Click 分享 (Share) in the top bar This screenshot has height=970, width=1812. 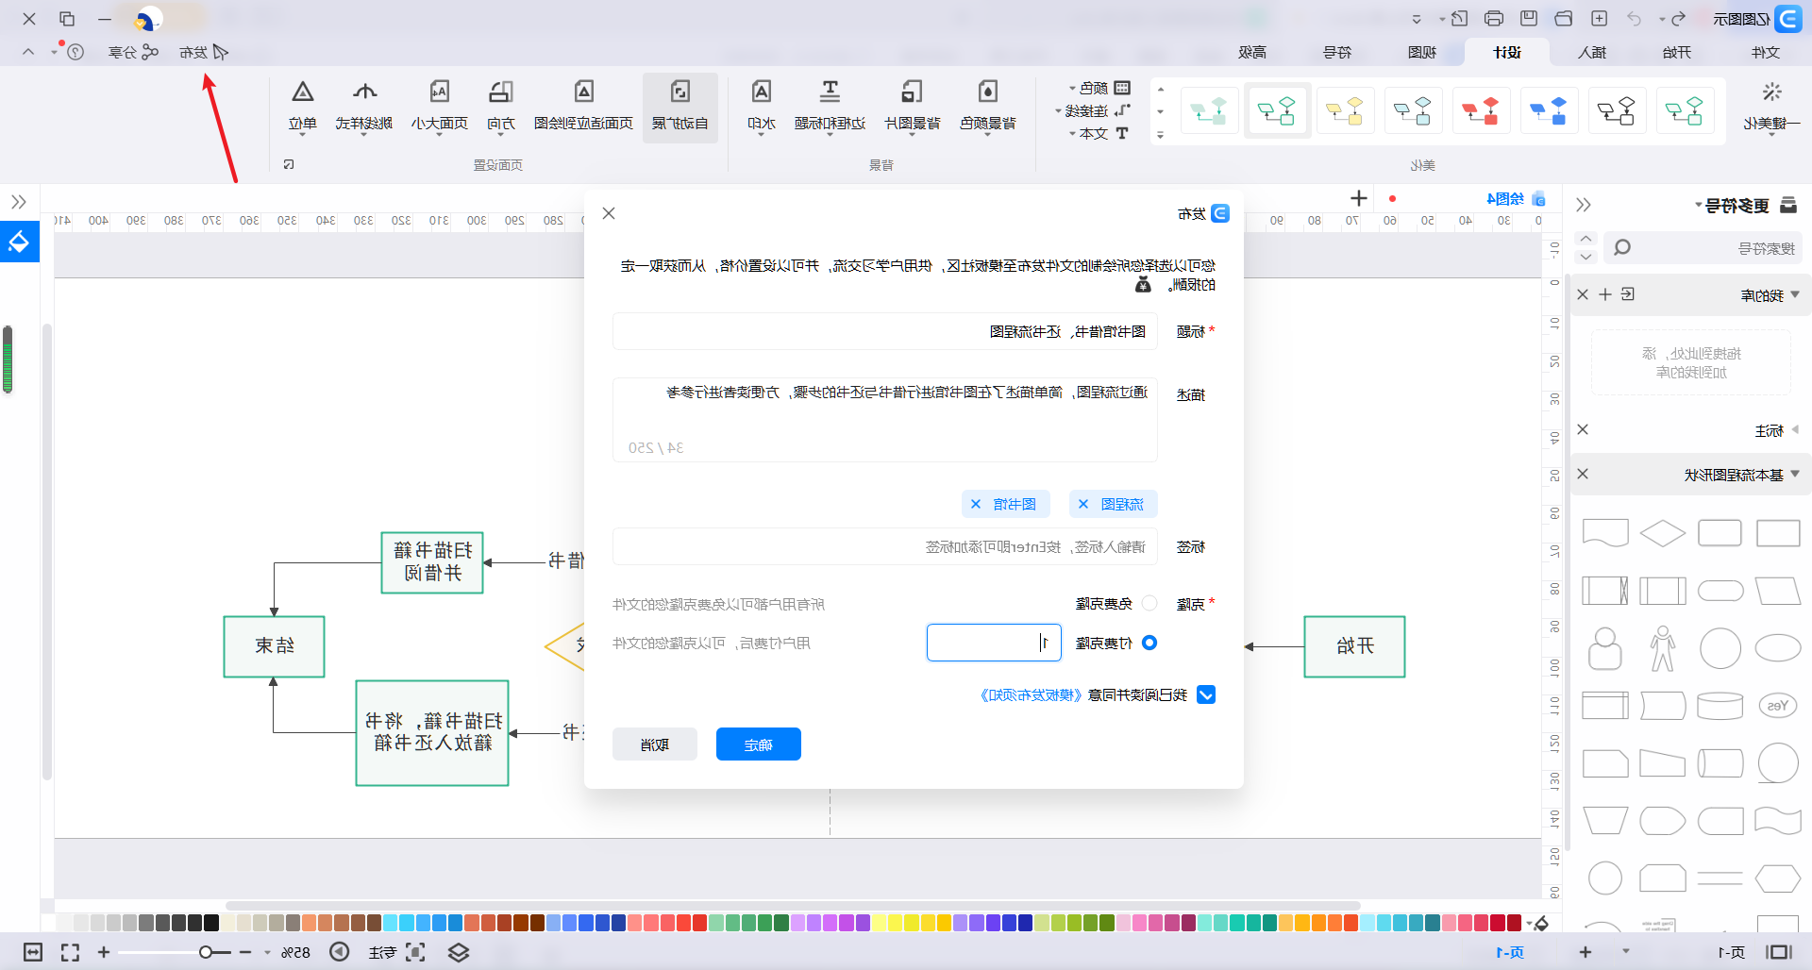(x=133, y=52)
